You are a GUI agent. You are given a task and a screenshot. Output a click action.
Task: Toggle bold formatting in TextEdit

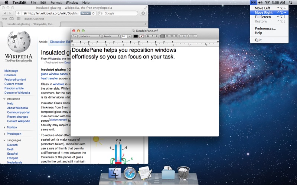[148, 36]
